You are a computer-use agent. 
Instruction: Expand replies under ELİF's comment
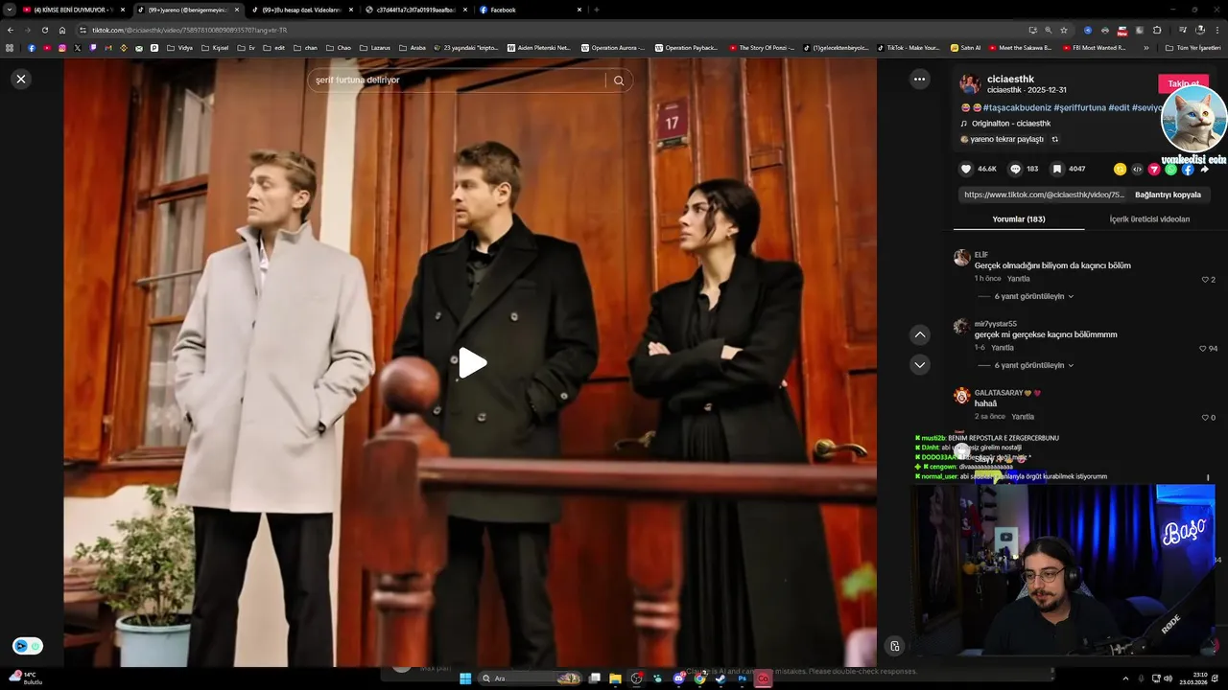(1034, 296)
